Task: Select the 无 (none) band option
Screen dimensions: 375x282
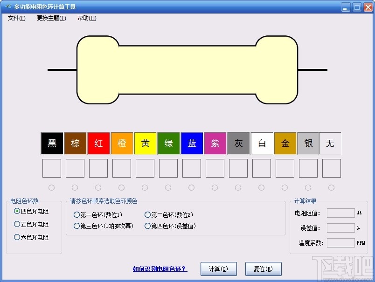Action: point(331,143)
